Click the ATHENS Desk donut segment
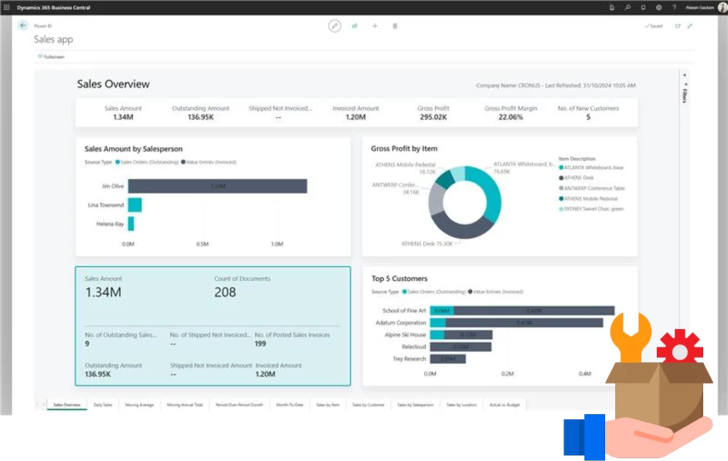 tap(462, 227)
